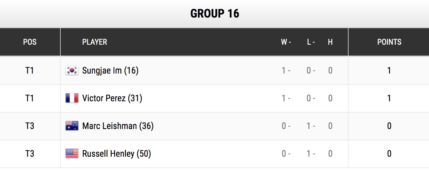Click the Australia flag beside Marc Leishman
This screenshot has width=429, height=172.
click(72, 126)
